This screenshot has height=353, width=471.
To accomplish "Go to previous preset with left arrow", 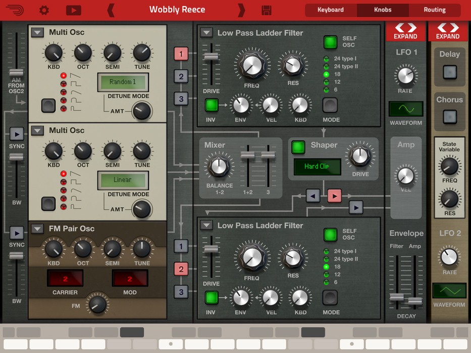I will pos(111,10).
